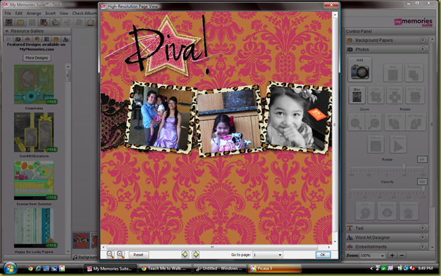Click the Add photo camera button

coord(360,69)
